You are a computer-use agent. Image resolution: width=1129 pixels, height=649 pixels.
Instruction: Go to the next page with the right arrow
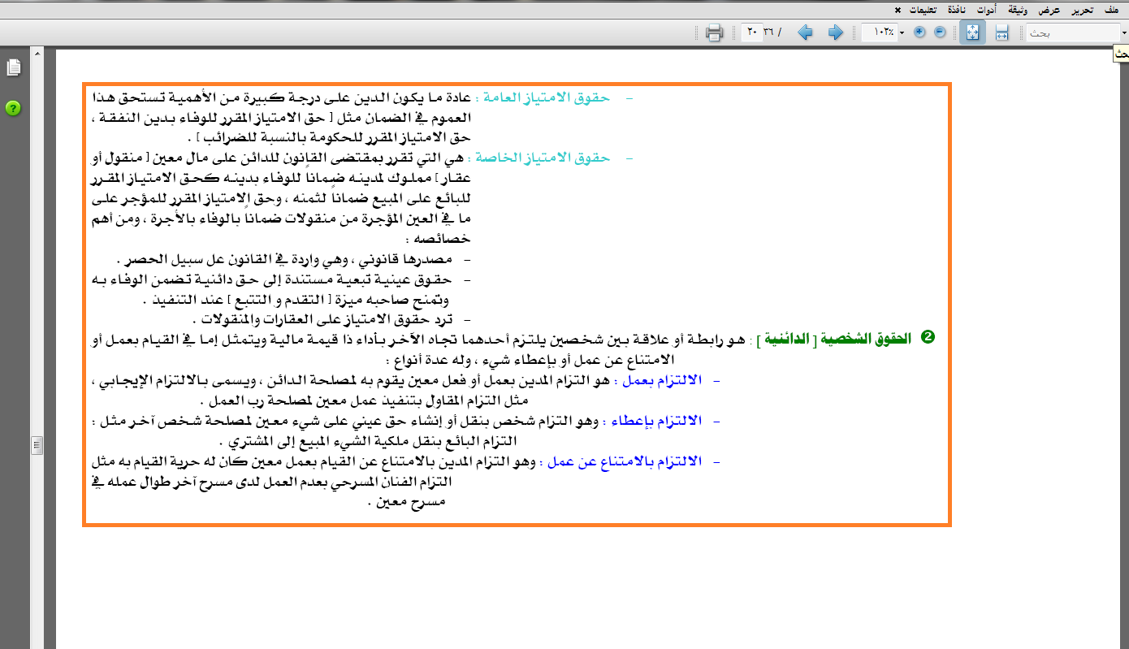pos(835,32)
